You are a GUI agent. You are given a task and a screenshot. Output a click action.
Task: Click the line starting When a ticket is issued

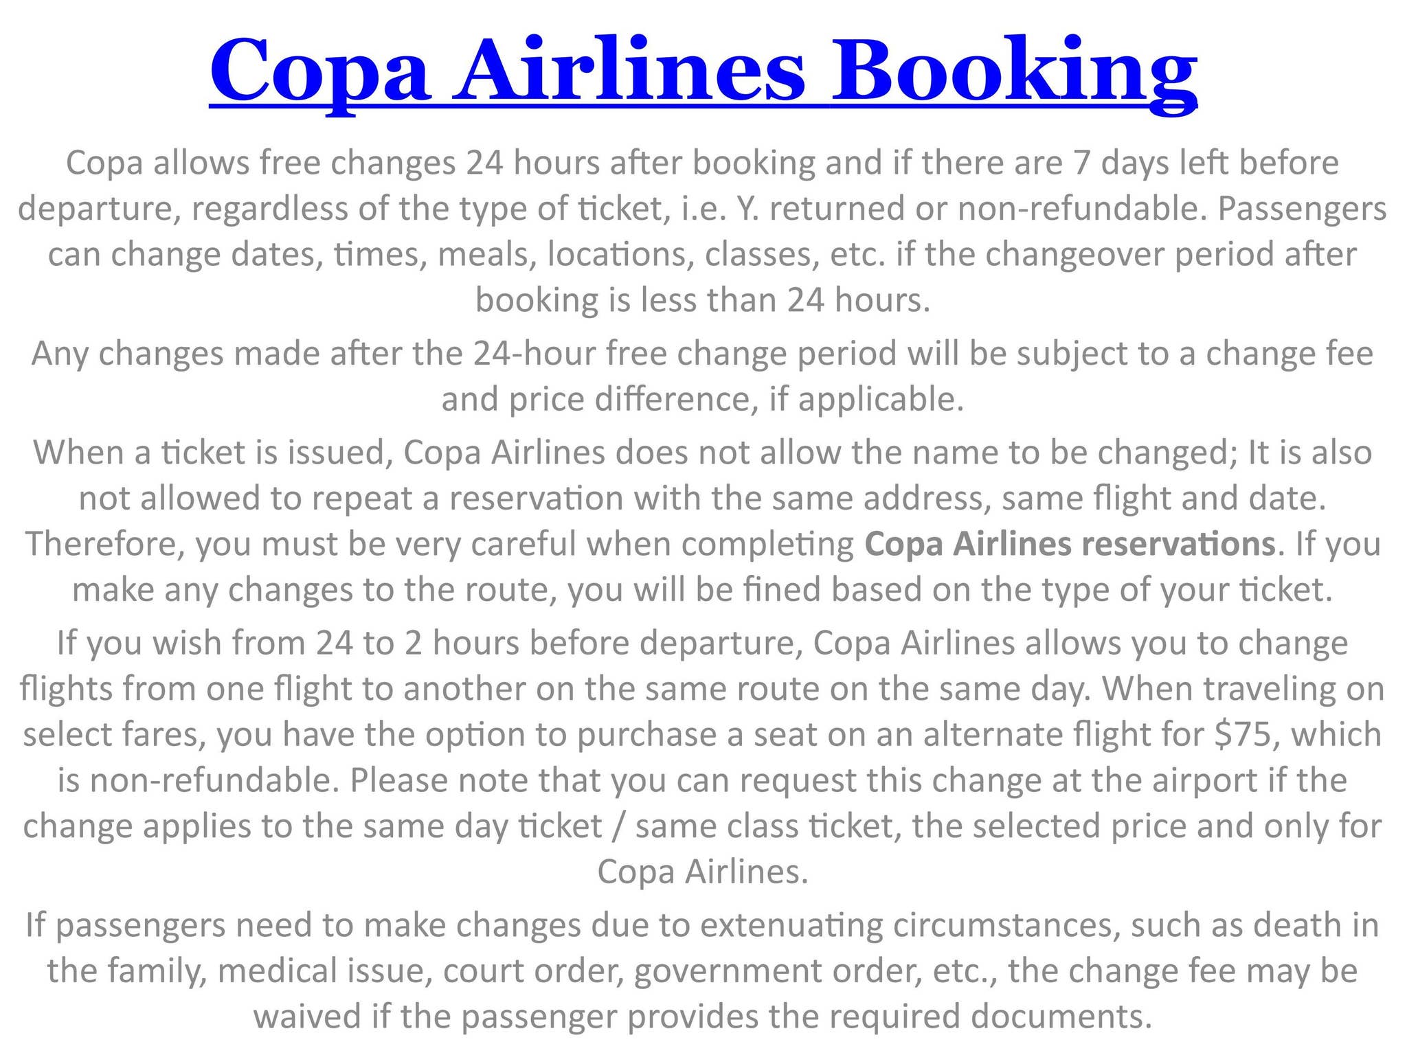pos(702,453)
